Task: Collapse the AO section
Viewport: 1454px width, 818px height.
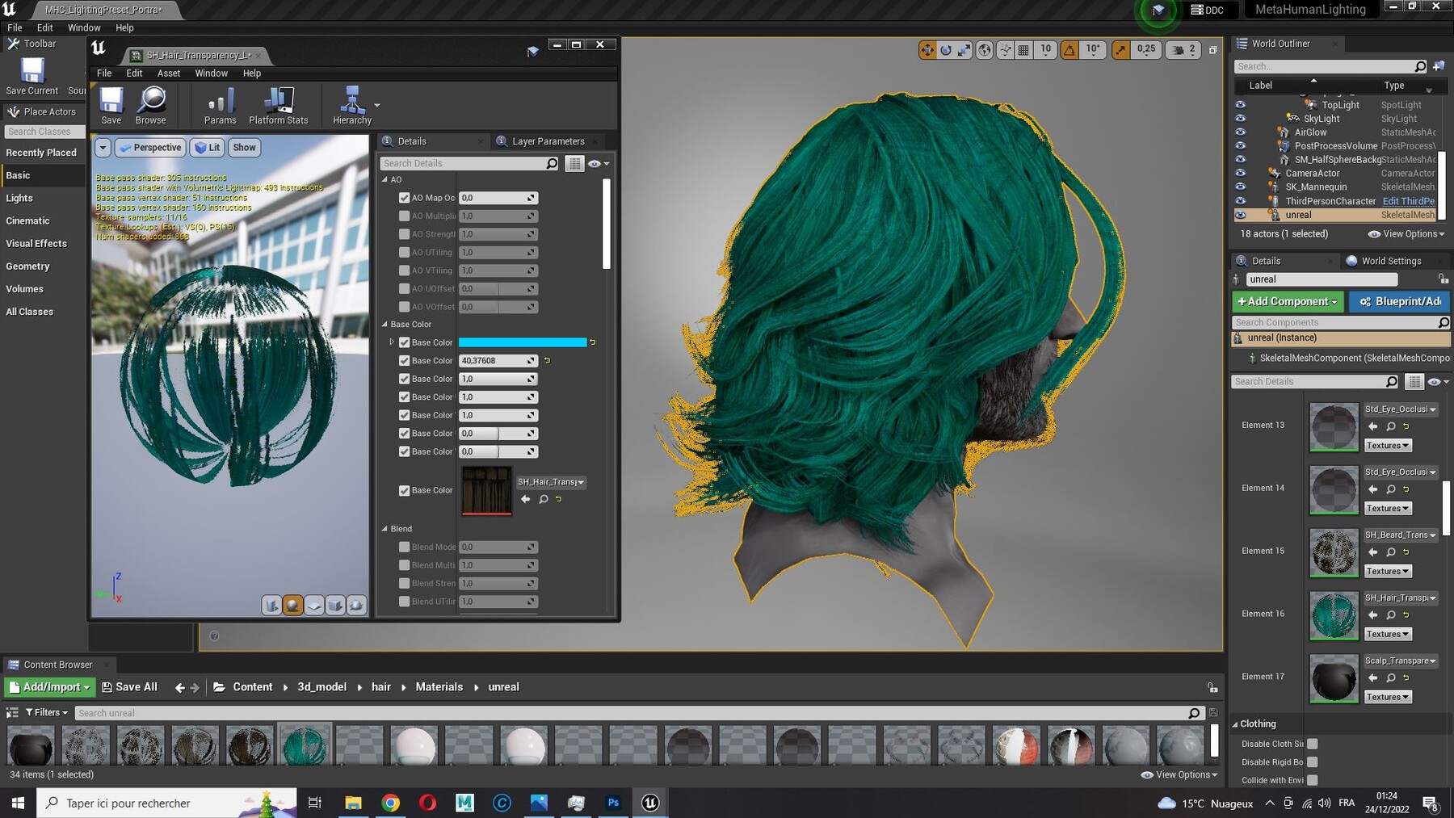Action: (385, 180)
